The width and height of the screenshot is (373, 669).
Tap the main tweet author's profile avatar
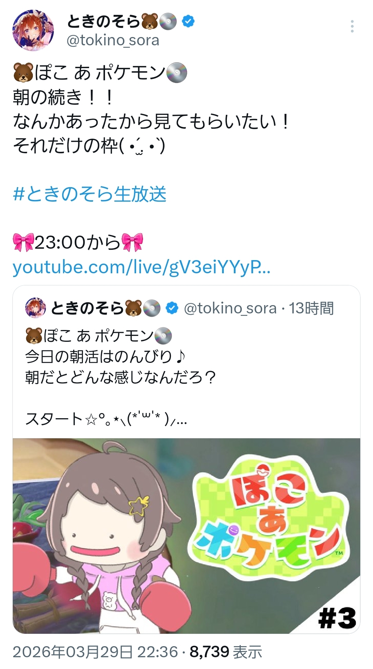tap(33, 30)
